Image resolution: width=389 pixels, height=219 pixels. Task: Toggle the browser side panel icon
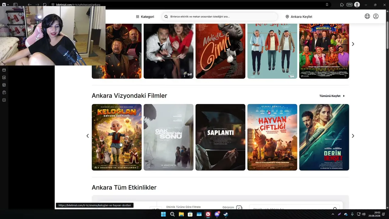click(x=15, y=5)
